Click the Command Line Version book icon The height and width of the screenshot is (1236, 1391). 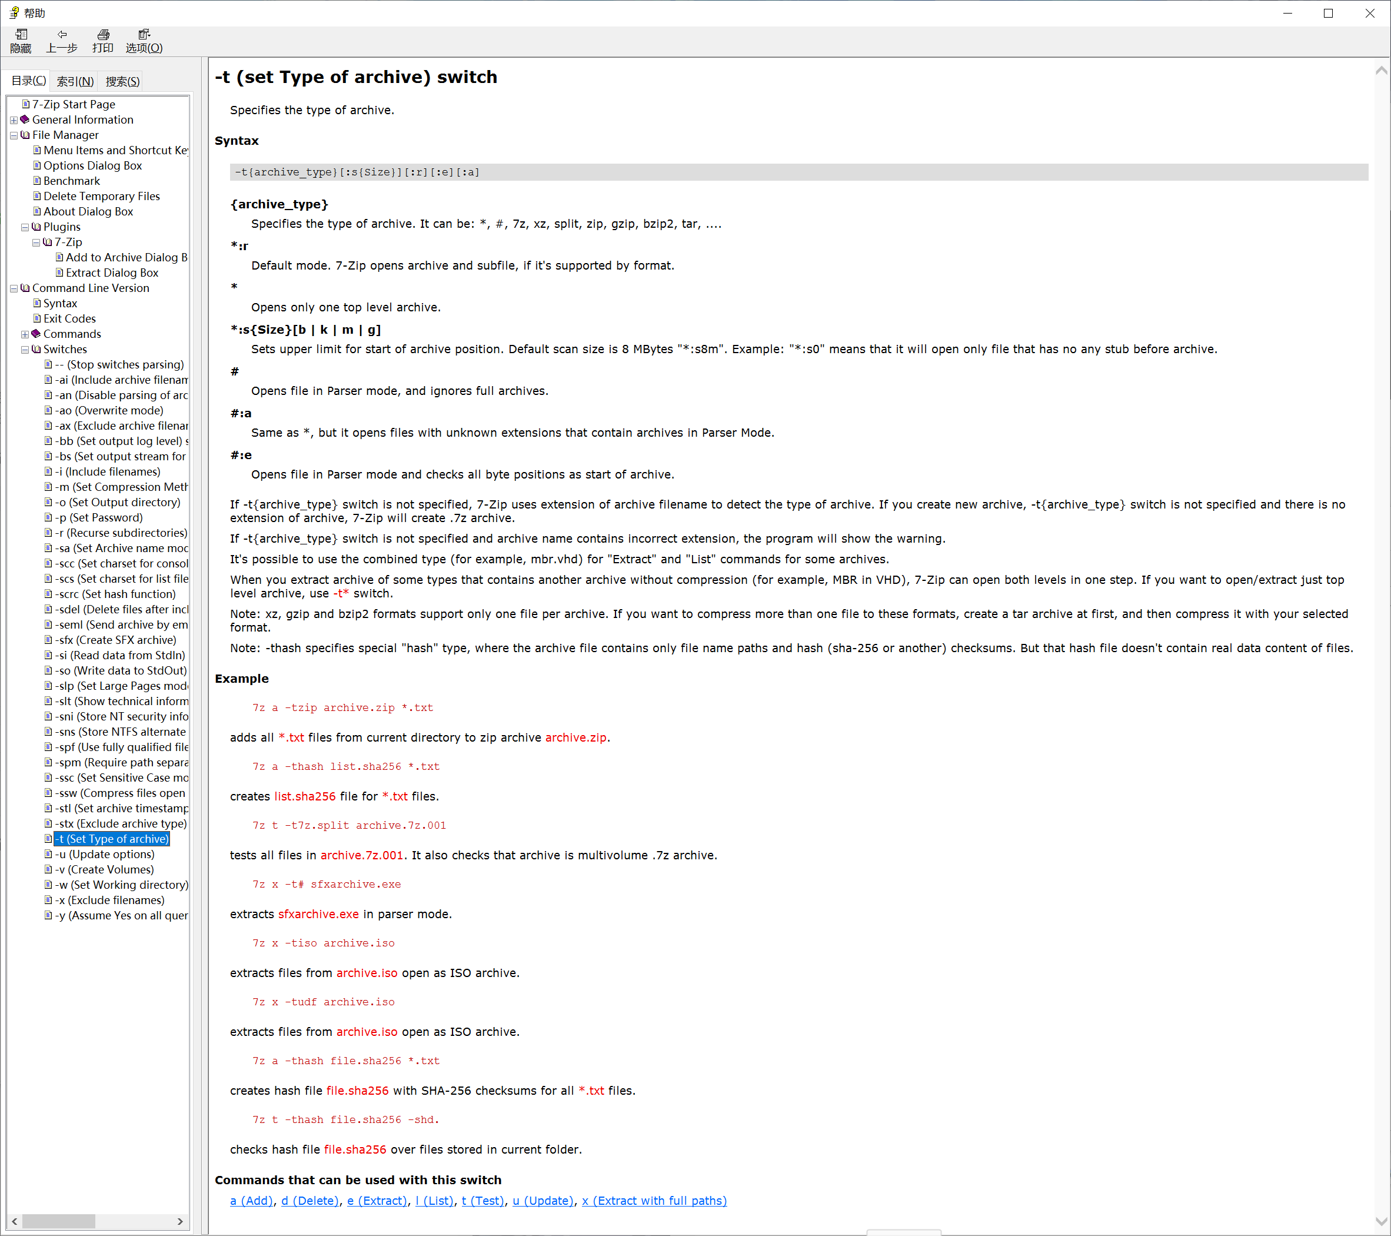point(25,288)
